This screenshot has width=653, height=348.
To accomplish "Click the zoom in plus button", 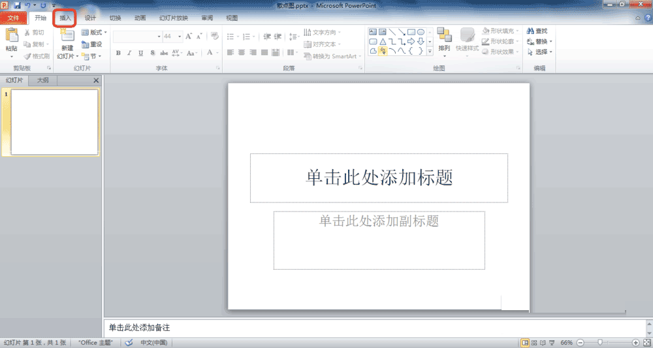I will pyautogui.click(x=635, y=343).
